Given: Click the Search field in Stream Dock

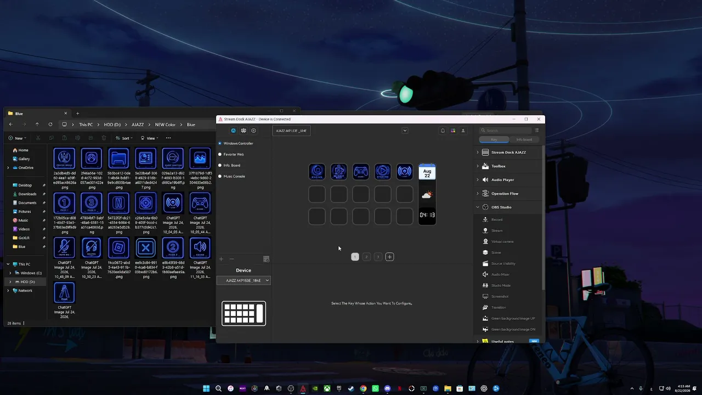Looking at the screenshot, I should pyautogui.click(x=506, y=131).
